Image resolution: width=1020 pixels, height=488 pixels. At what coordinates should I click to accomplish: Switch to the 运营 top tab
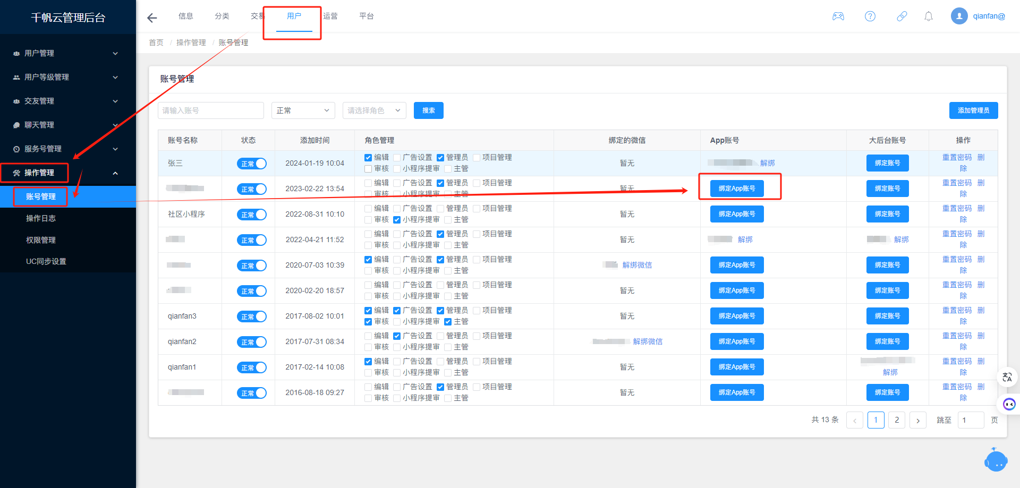330,16
